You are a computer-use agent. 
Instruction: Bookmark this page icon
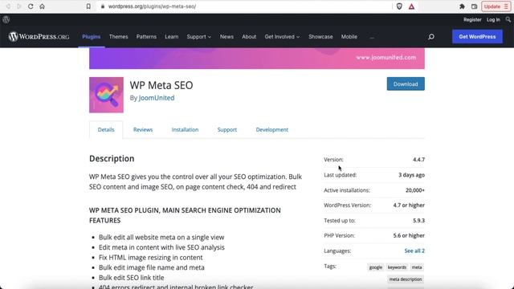click(88, 6)
